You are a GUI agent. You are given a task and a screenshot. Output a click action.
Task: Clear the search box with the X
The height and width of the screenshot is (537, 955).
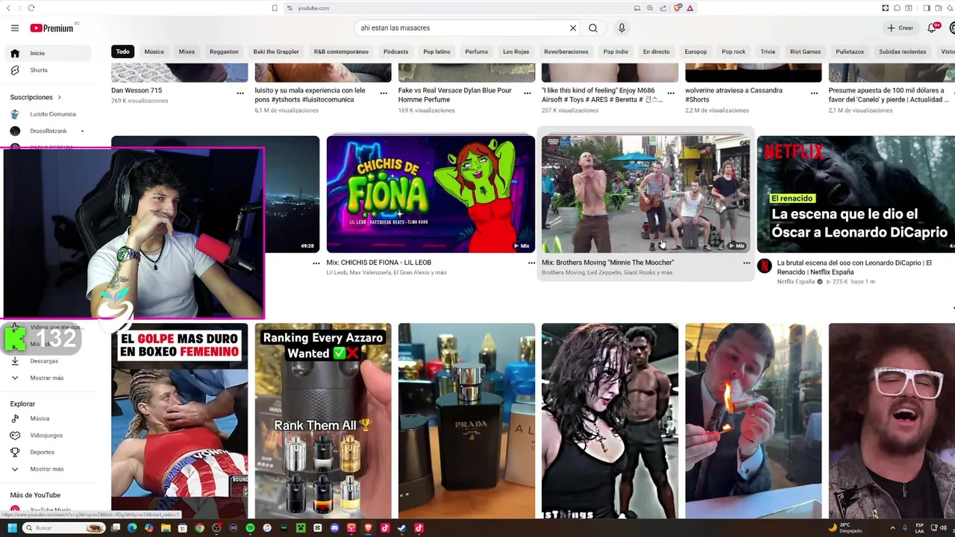coord(573,28)
